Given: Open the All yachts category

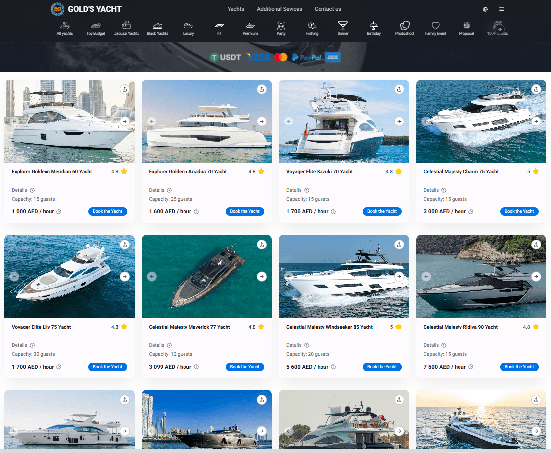Looking at the screenshot, I should pos(65,28).
